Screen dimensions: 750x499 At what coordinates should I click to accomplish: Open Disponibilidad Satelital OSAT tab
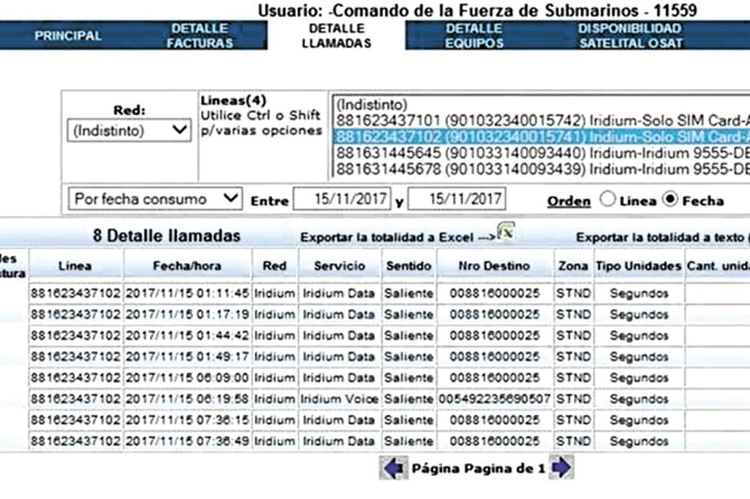coord(630,35)
